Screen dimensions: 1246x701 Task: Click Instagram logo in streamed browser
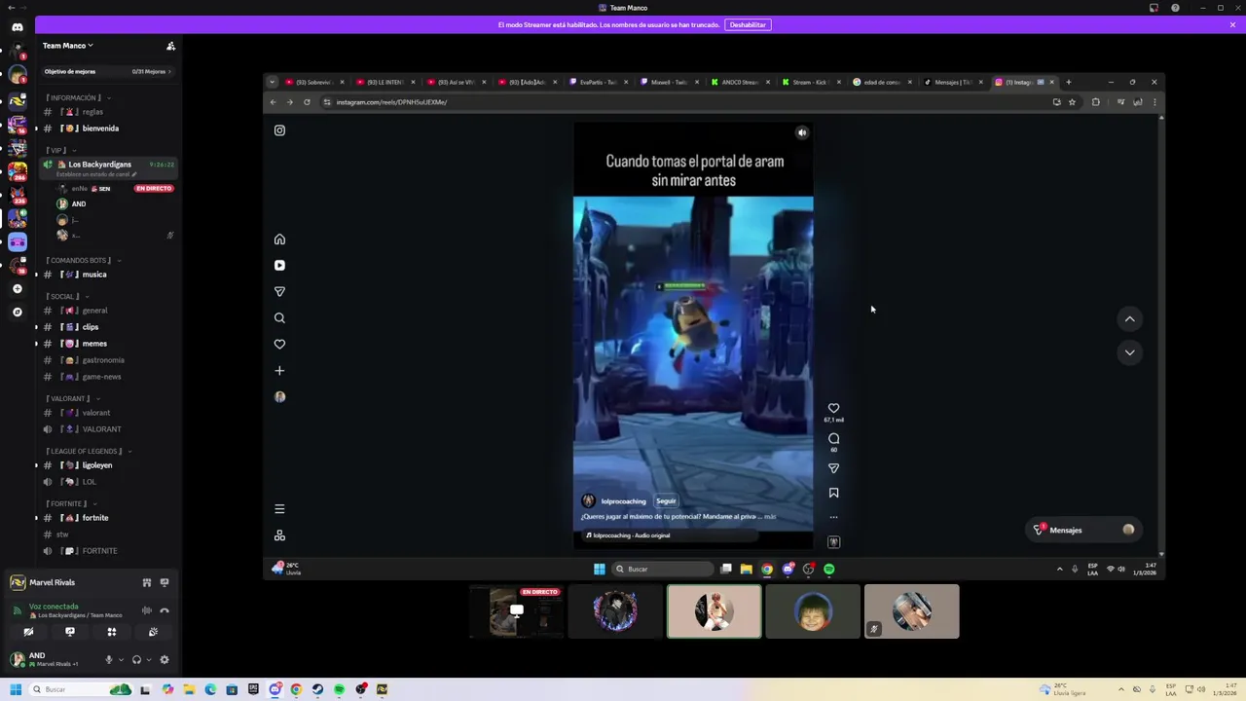pyautogui.click(x=279, y=130)
